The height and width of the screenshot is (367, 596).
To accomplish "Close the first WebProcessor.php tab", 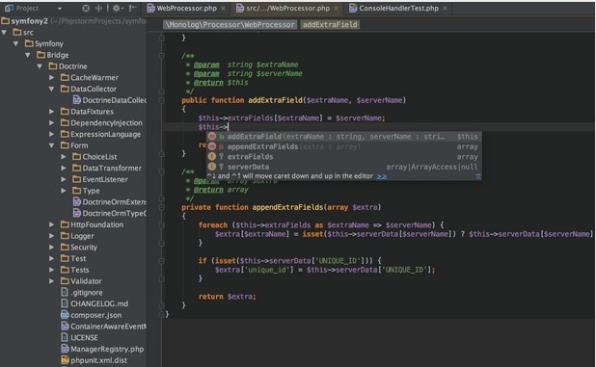I will (224, 8).
